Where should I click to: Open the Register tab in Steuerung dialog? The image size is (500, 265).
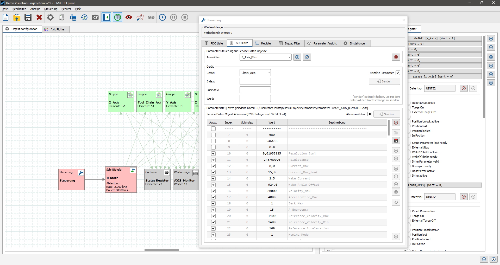264,43
